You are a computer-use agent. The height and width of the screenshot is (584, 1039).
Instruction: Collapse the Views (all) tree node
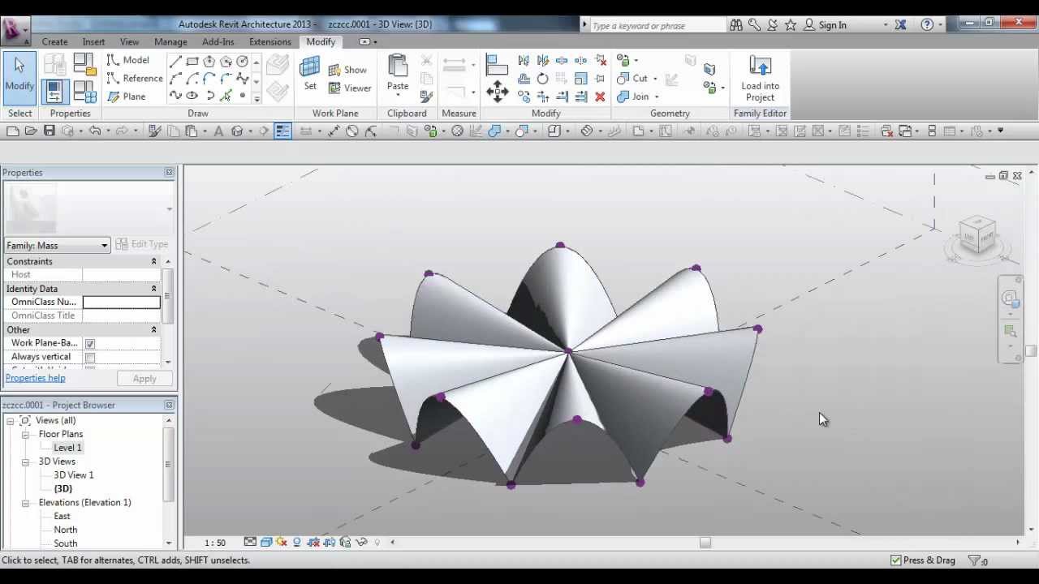pyautogui.click(x=10, y=420)
